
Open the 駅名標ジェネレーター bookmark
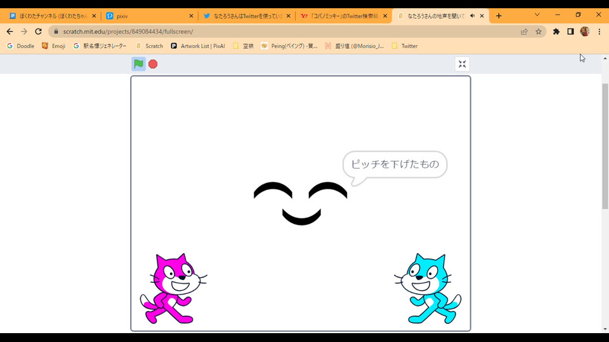coord(100,46)
